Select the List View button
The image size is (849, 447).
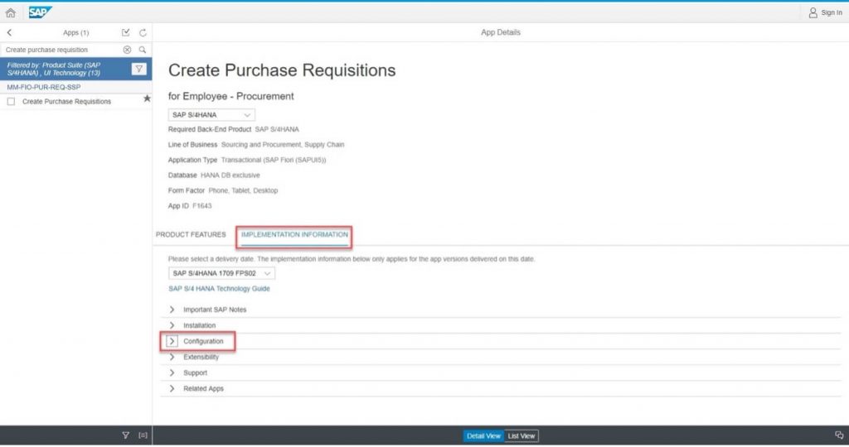coord(521,435)
